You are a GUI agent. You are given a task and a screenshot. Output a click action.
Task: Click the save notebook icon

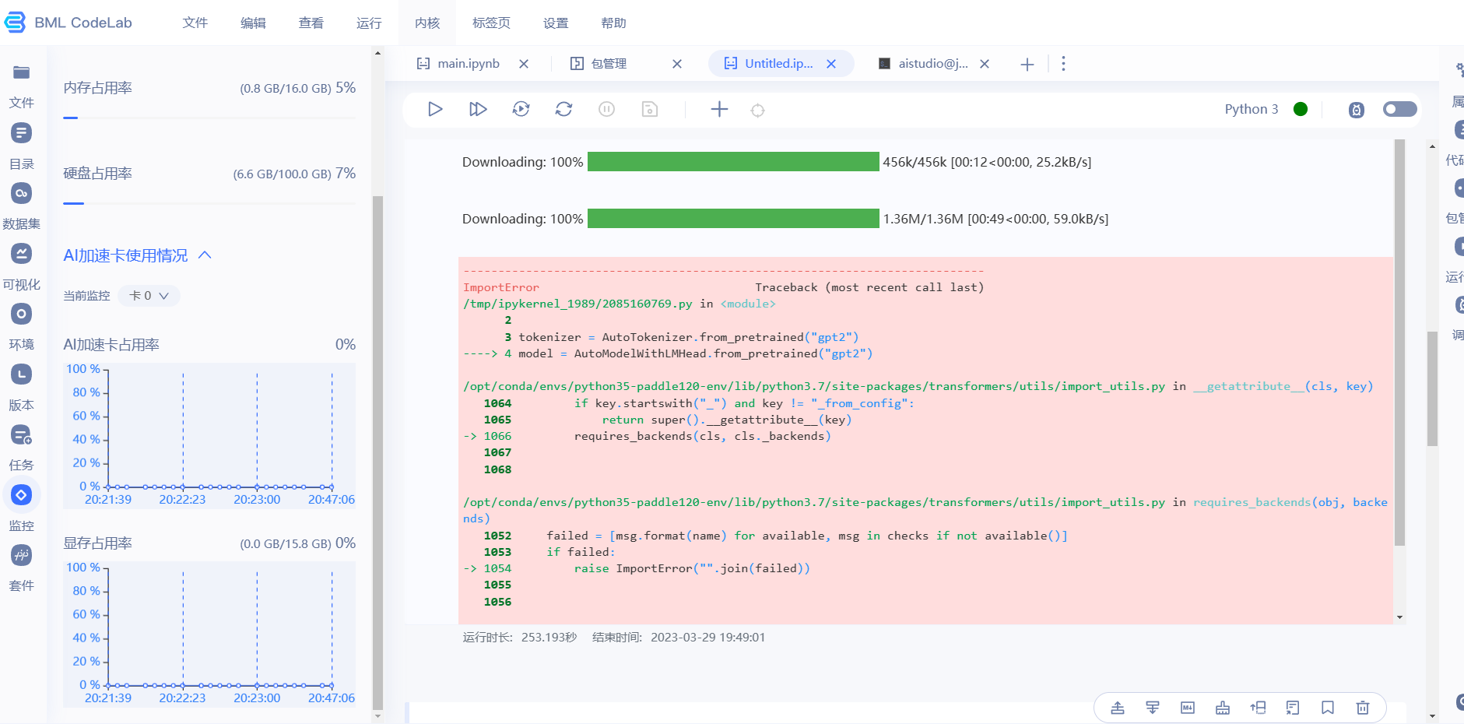(x=649, y=109)
